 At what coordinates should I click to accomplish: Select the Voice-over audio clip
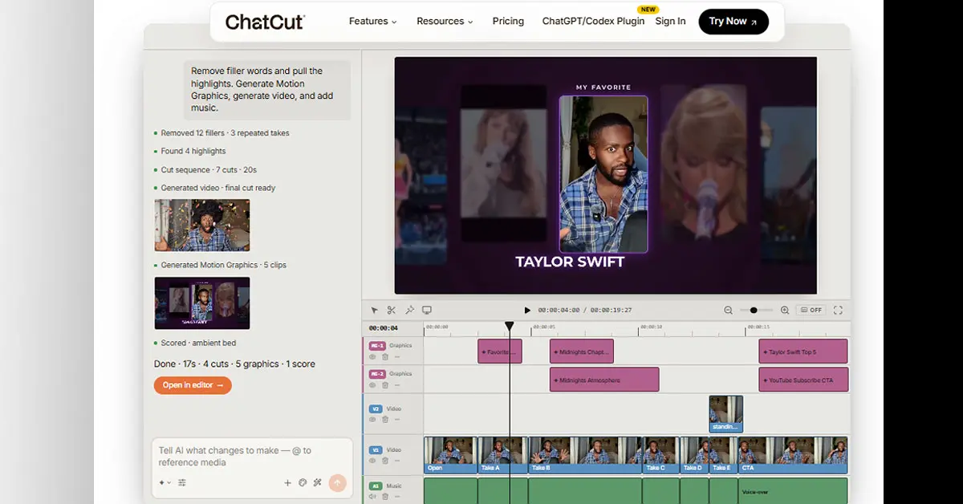tap(793, 491)
